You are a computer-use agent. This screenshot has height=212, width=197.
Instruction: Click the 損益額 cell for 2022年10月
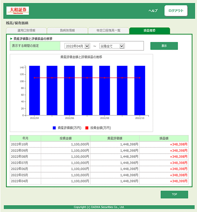(x=164, y=144)
